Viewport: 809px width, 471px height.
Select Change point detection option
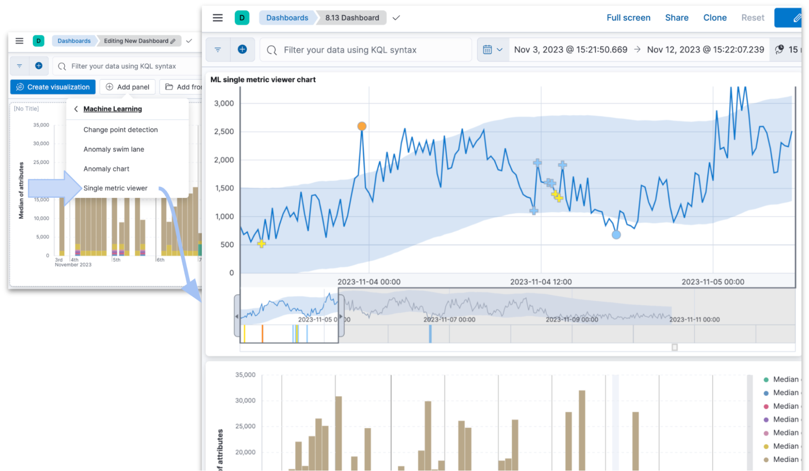pos(121,130)
